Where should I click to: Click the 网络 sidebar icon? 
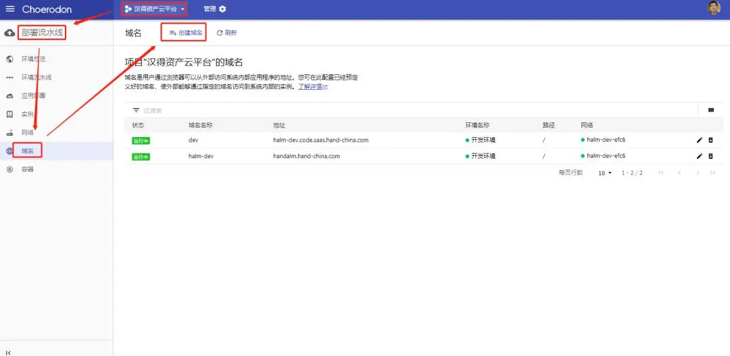point(9,133)
